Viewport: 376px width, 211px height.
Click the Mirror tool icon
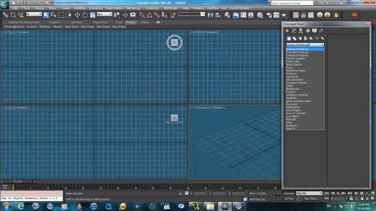pyautogui.click(x=210, y=15)
